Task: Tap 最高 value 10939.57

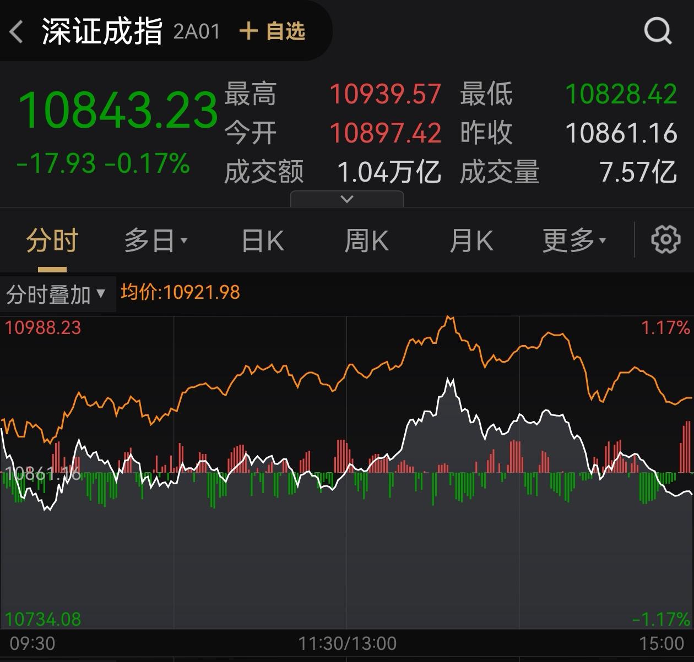Action: [x=385, y=94]
